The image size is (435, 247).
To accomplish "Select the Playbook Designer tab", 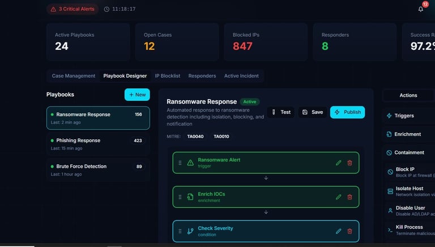I will point(125,76).
